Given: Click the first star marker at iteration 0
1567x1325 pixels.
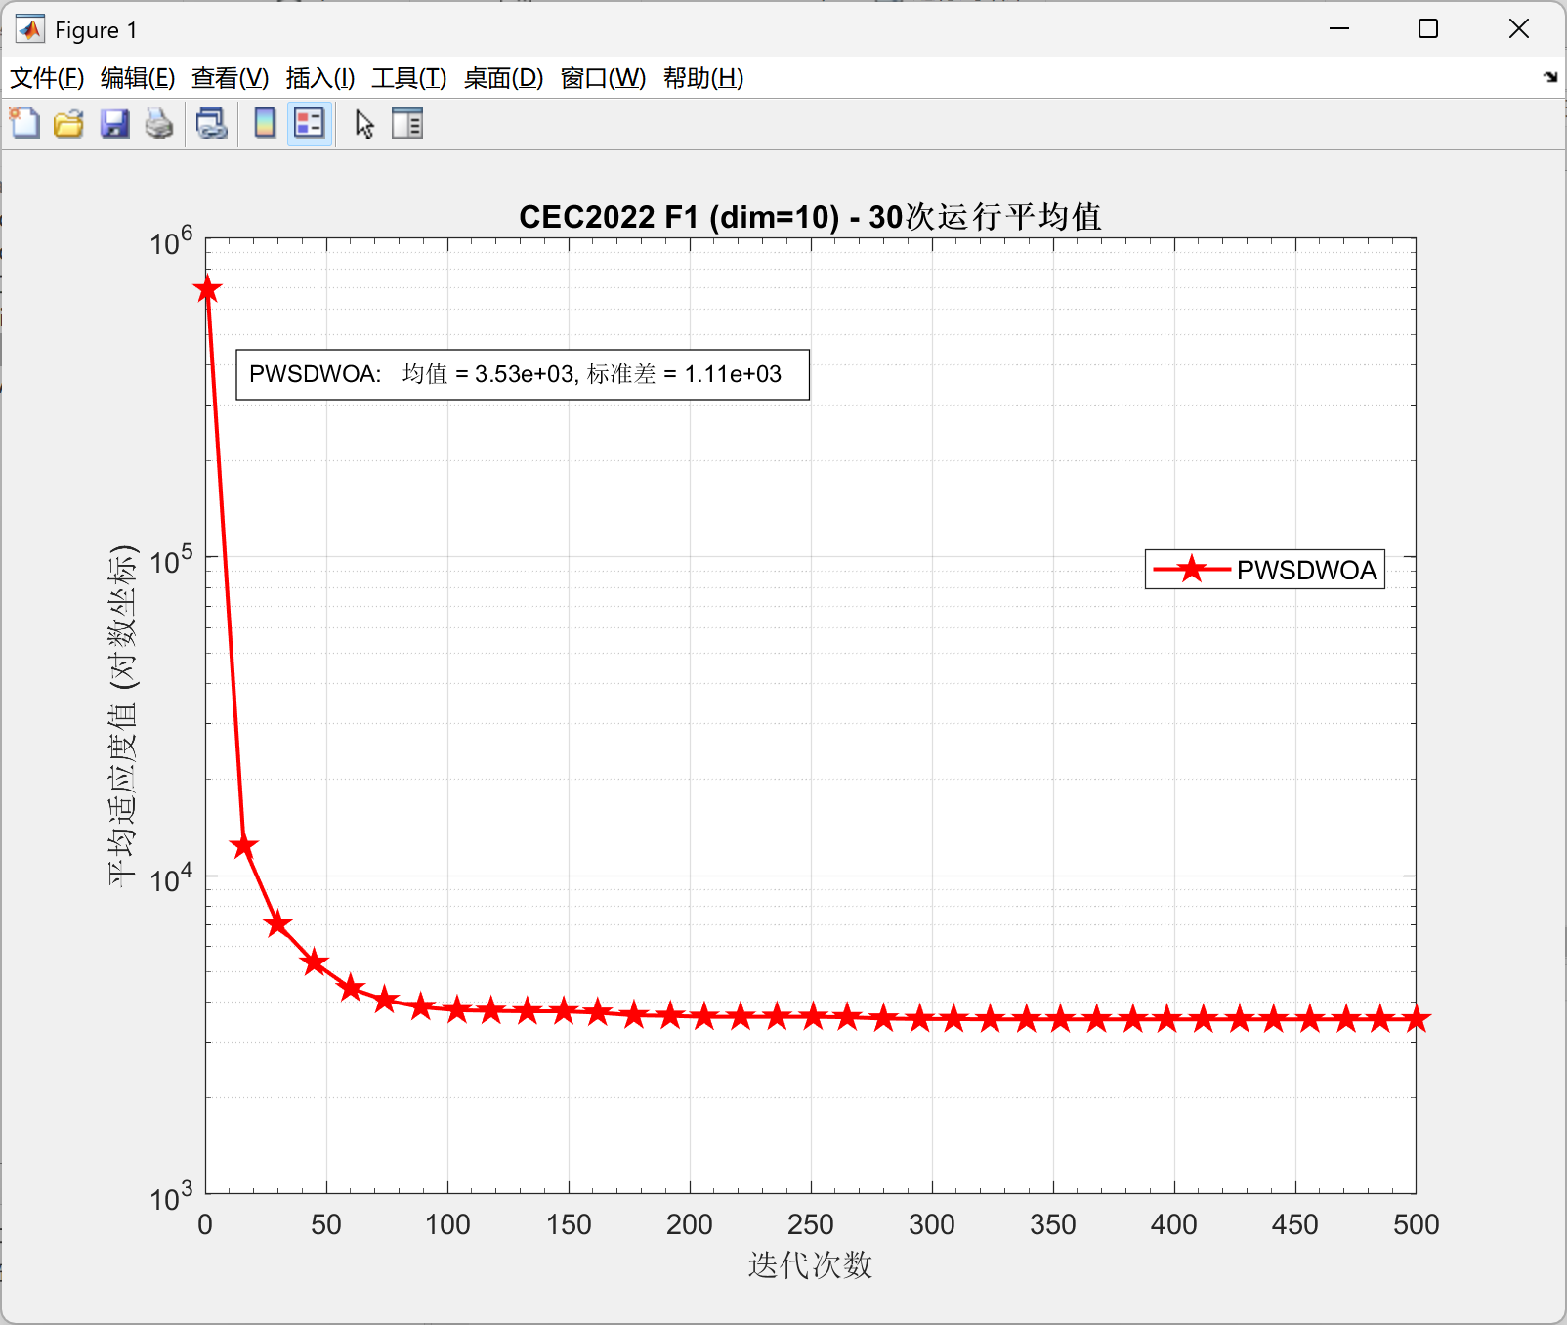Looking at the screenshot, I should (207, 289).
